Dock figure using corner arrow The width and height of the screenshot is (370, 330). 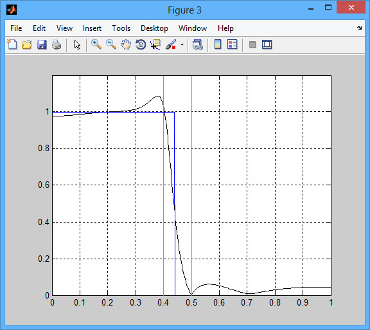(x=359, y=28)
